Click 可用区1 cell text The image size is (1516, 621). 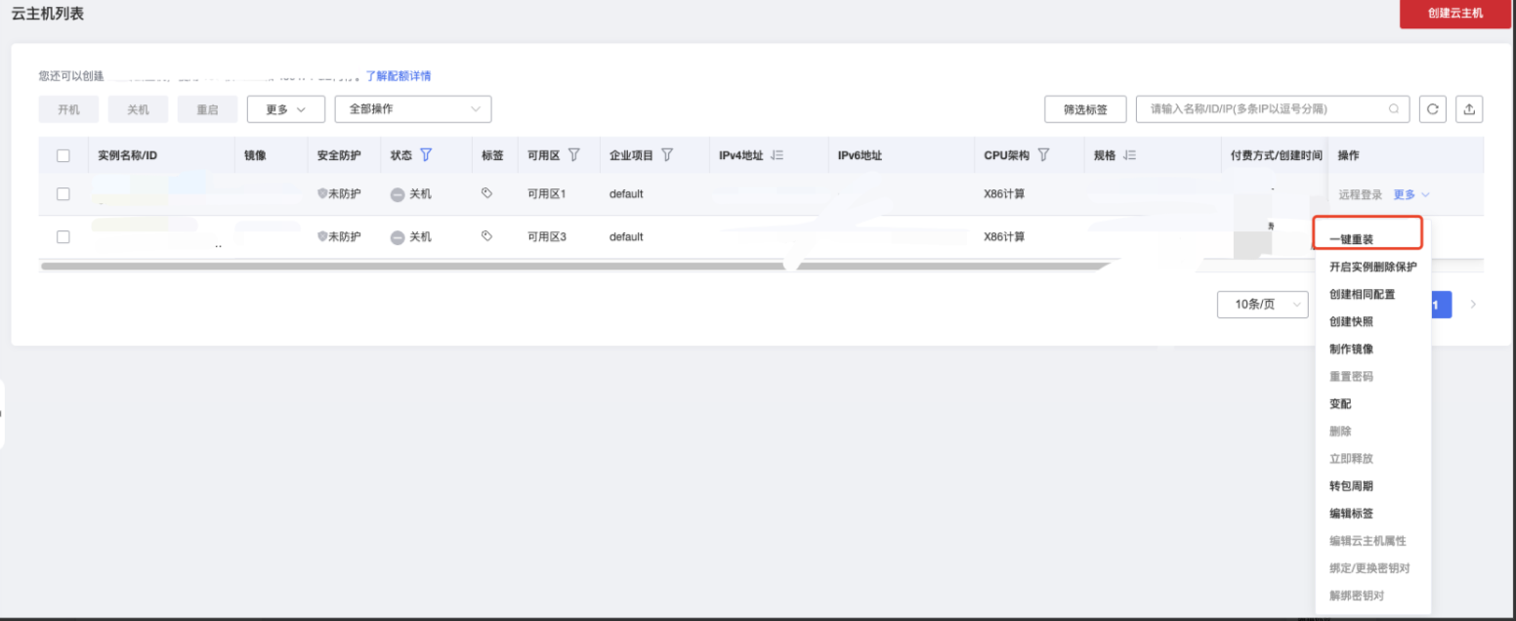pyautogui.click(x=547, y=194)
